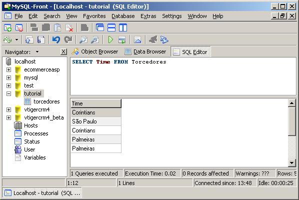Image resolution: width=299 pixels, height=200 pixels.
Task: Open SQL file toolbar icon
Action: pos(29,40)
